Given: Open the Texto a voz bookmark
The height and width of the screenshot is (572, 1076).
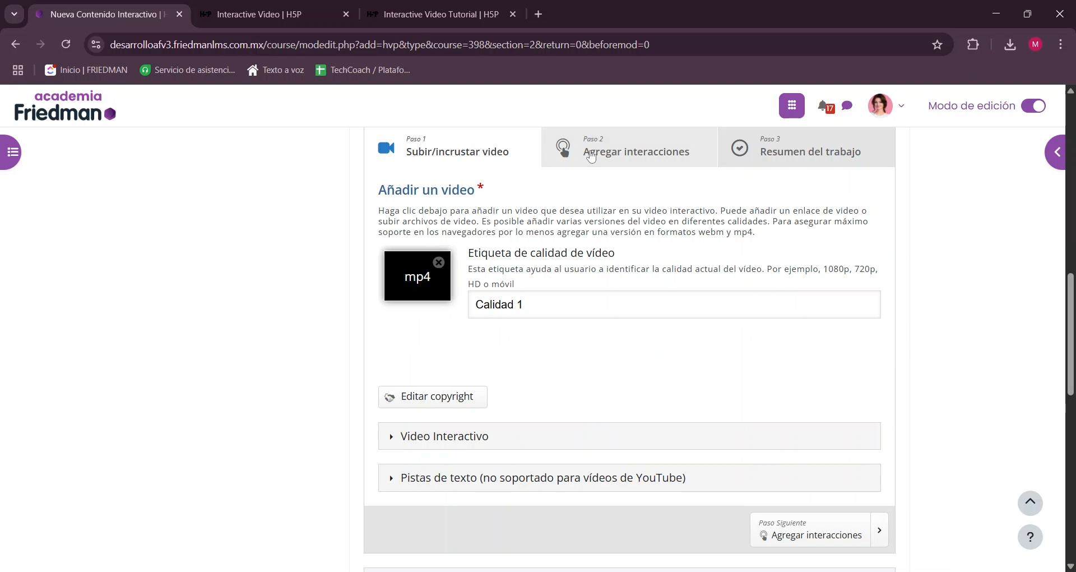Looking at the screenshot, I should [276, 70].
